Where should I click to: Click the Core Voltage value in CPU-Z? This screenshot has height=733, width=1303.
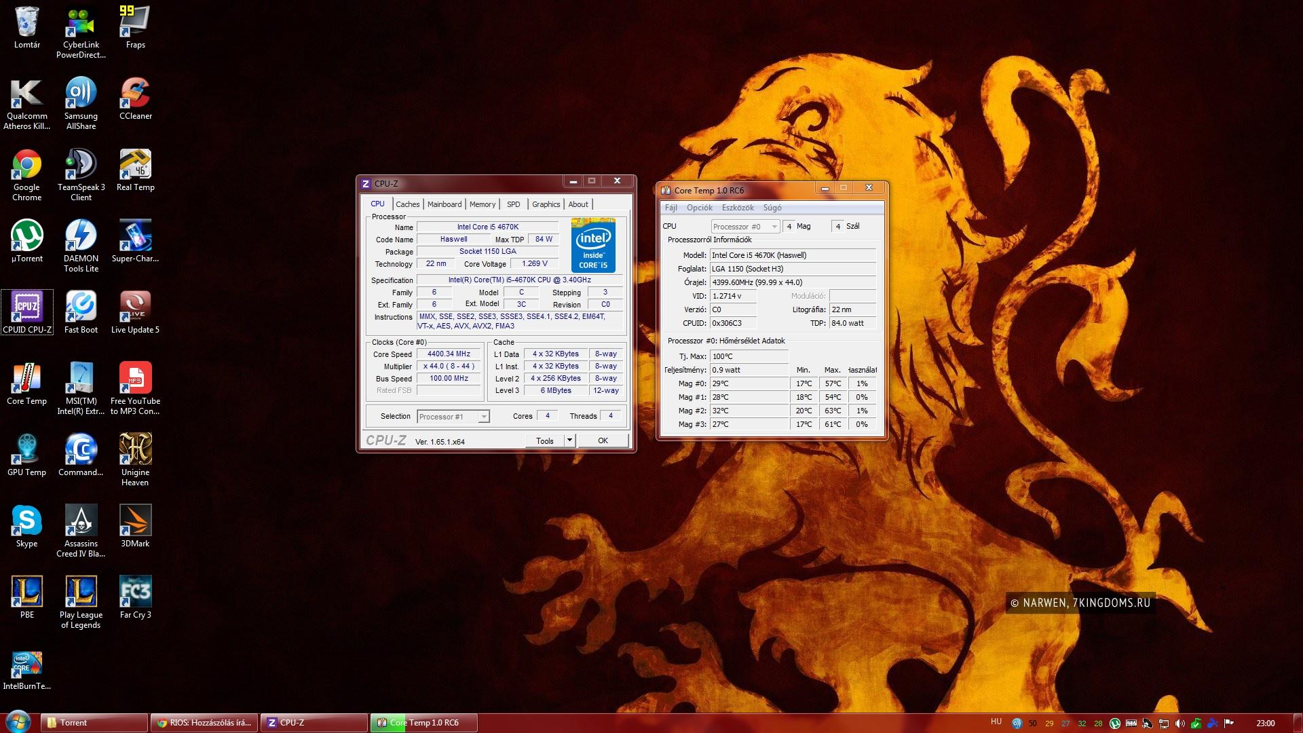click(535, 263)
